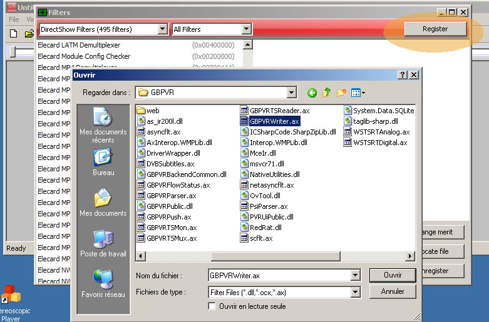
Task: Go back using the green arrow icon
Action: tap(312, 93)
